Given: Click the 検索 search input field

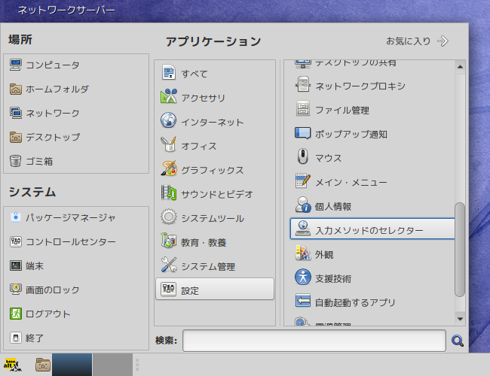Looking at the screenshot, I should click(314, 341).
